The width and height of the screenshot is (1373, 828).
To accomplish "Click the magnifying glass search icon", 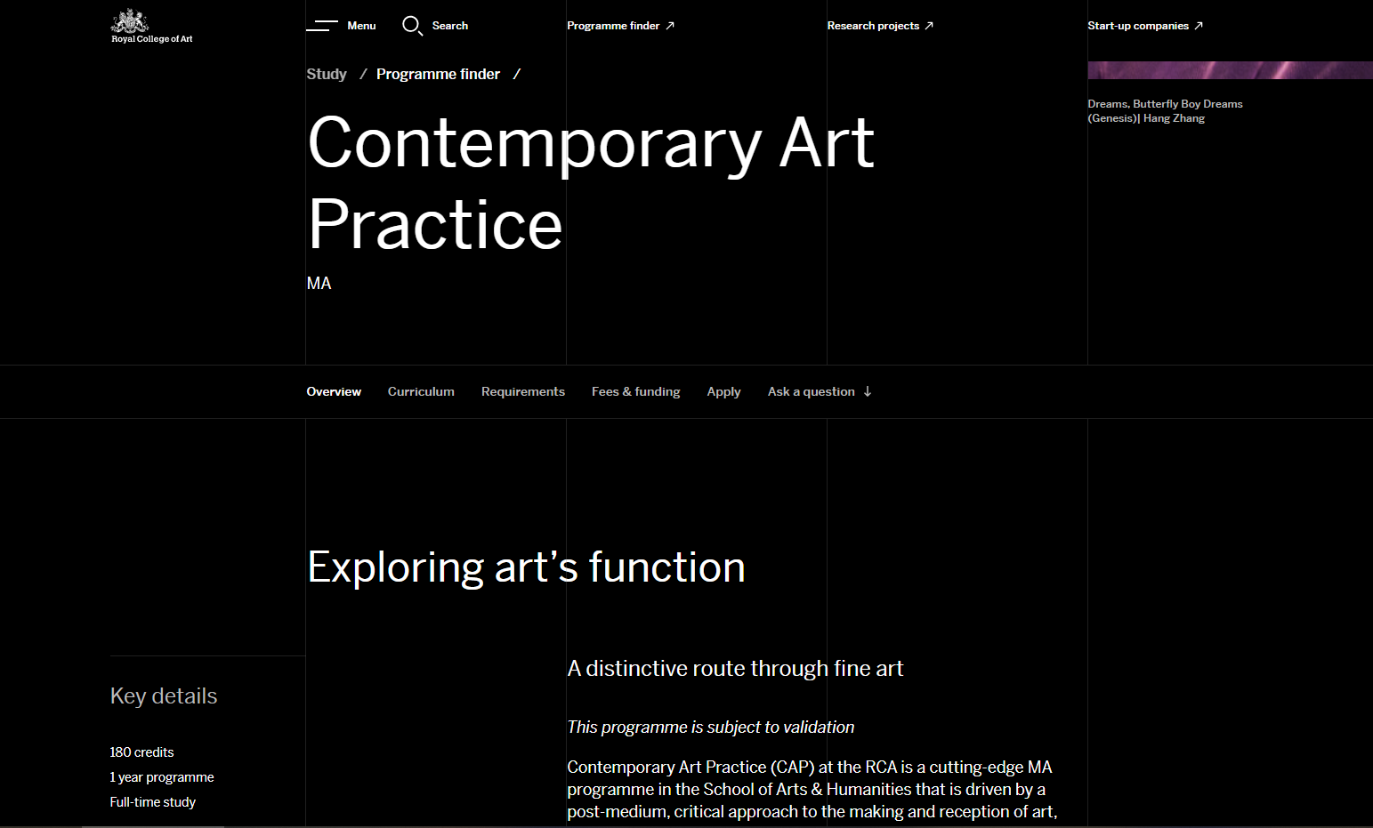I will tap(412, 26).
